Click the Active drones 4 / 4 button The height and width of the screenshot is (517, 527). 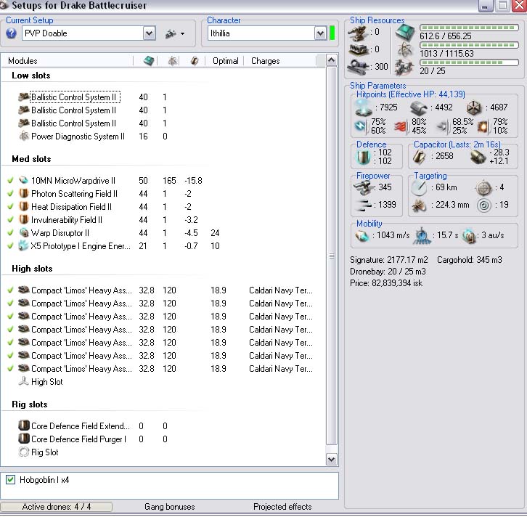click(x=57, y=507)
